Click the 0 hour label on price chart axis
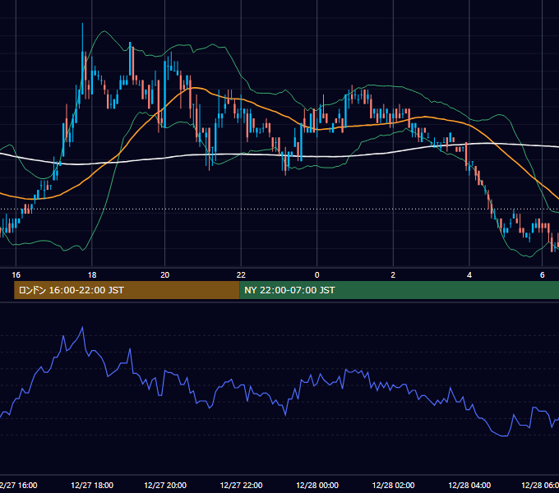 tap(317, 275)
